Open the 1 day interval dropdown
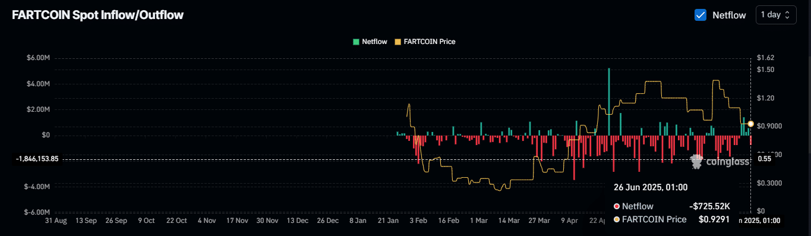This screenshot has width=811, height=236. (x=776, y=15)
